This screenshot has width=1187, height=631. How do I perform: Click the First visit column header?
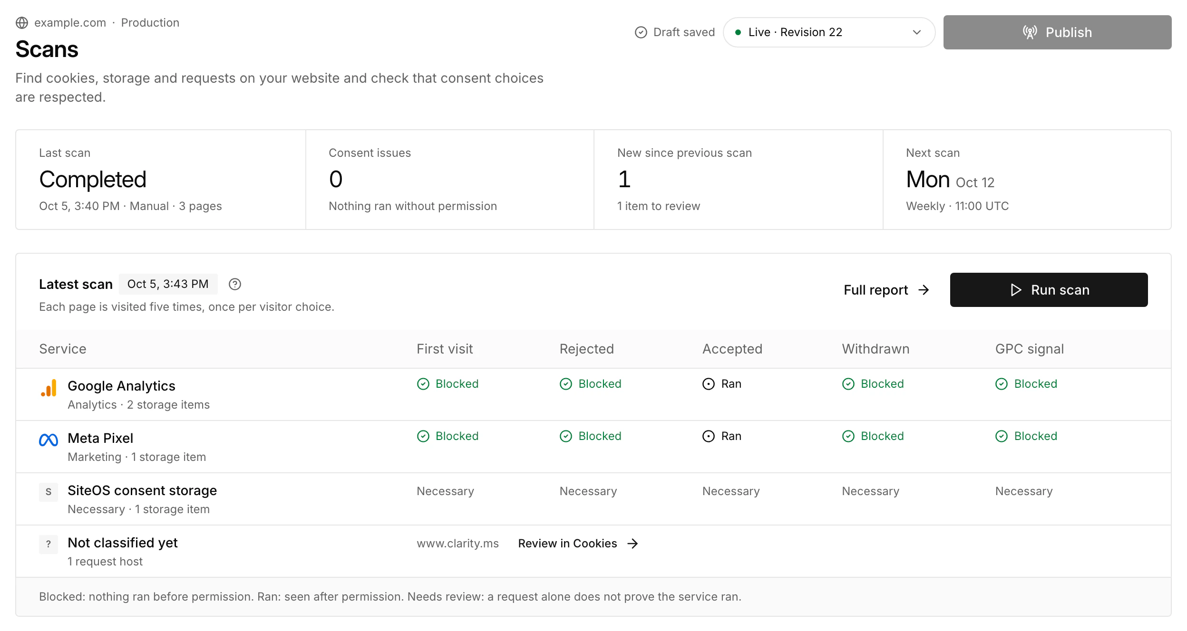point(445,349)
